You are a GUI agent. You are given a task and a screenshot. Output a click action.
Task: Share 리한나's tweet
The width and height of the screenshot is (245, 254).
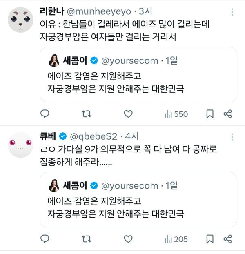tap(228, 114)
